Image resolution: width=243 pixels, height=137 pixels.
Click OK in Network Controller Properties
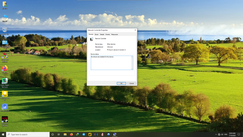coord(121,83)
